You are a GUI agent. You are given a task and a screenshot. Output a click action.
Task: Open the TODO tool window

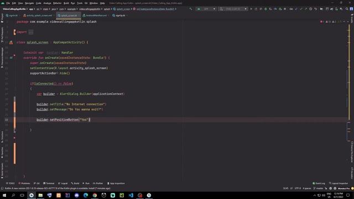[10, 184]
